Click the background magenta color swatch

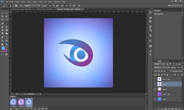pos(5,51)
